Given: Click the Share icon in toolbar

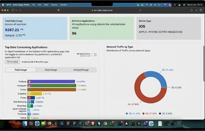Looking at the screenshot, I should [191, 10].
